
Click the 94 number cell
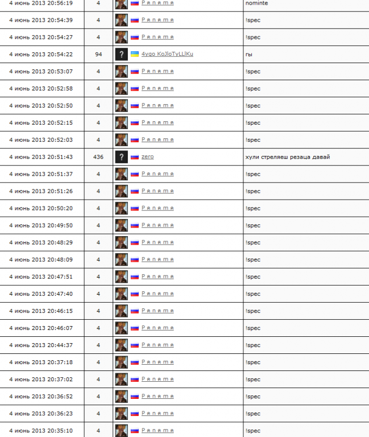coord(98,54)
